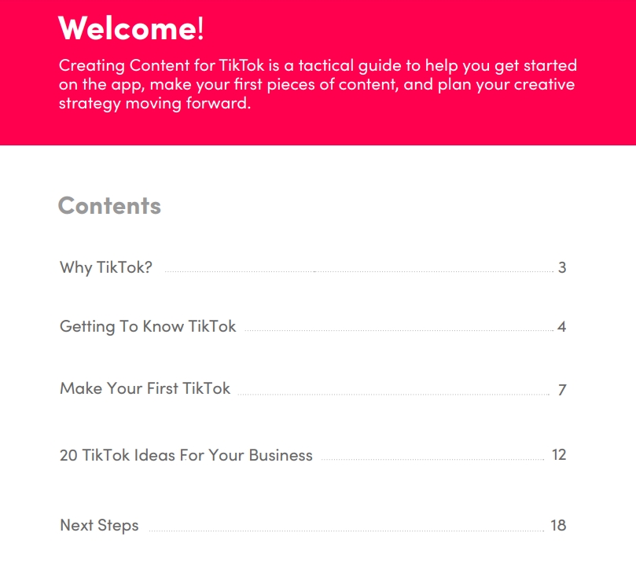Click the dotted line beside "Getting To Know TikTok"
This screenshot has height=562, width=636.
click(x=399, y=331)
